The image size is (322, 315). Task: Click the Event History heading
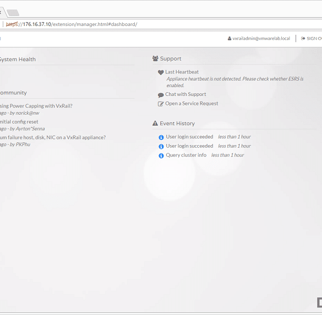coord(177,124)
